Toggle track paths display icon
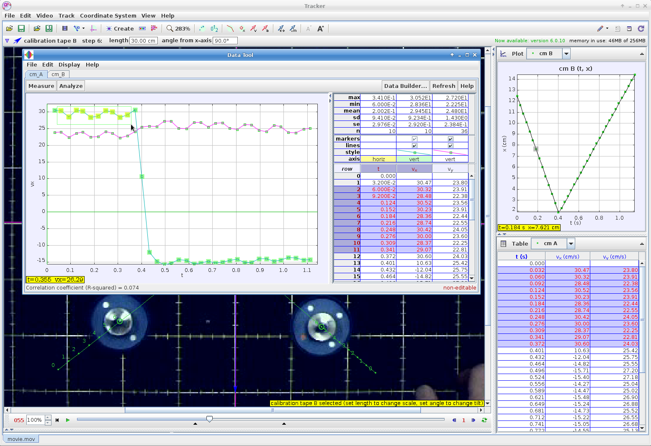651x446 pixels. tap(230, 28)
